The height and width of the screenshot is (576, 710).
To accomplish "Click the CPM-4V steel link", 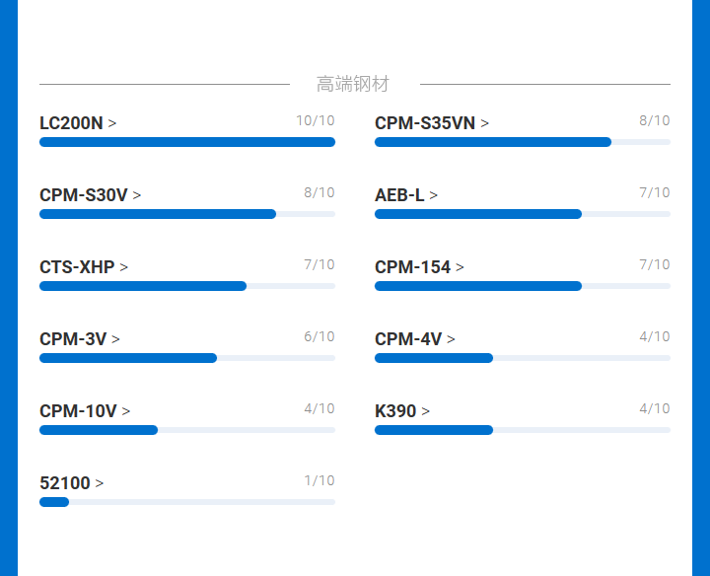I will coord(414,339).
